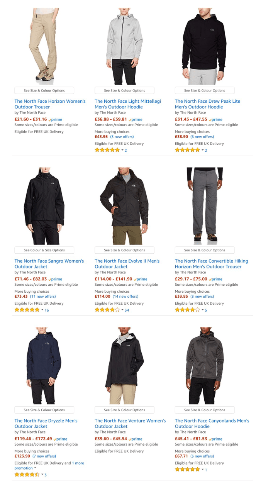Viewport: 256px width, 485px height.
Task: Expand rating breakdown arrow for Drew Peak Lite Hoodie
Action: pos(202,150)
